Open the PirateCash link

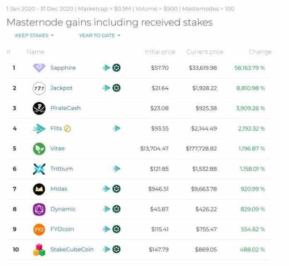pyautogui.click(x=66, y=108)
